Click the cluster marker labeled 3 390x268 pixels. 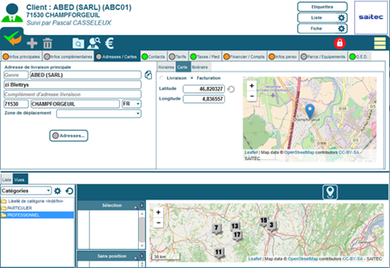271,226
